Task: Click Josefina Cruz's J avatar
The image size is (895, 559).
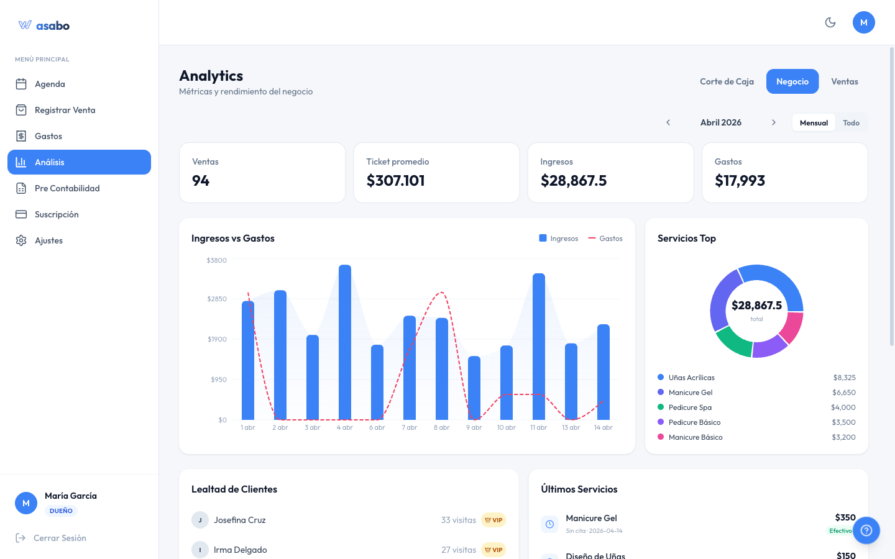Action: 200,520
